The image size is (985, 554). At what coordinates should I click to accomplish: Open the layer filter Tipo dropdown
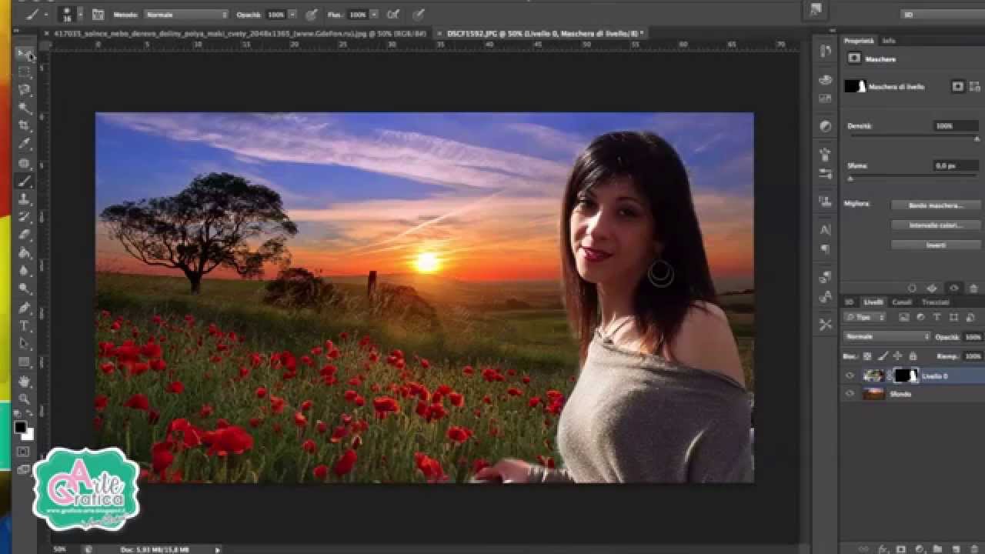click(865, 317)
